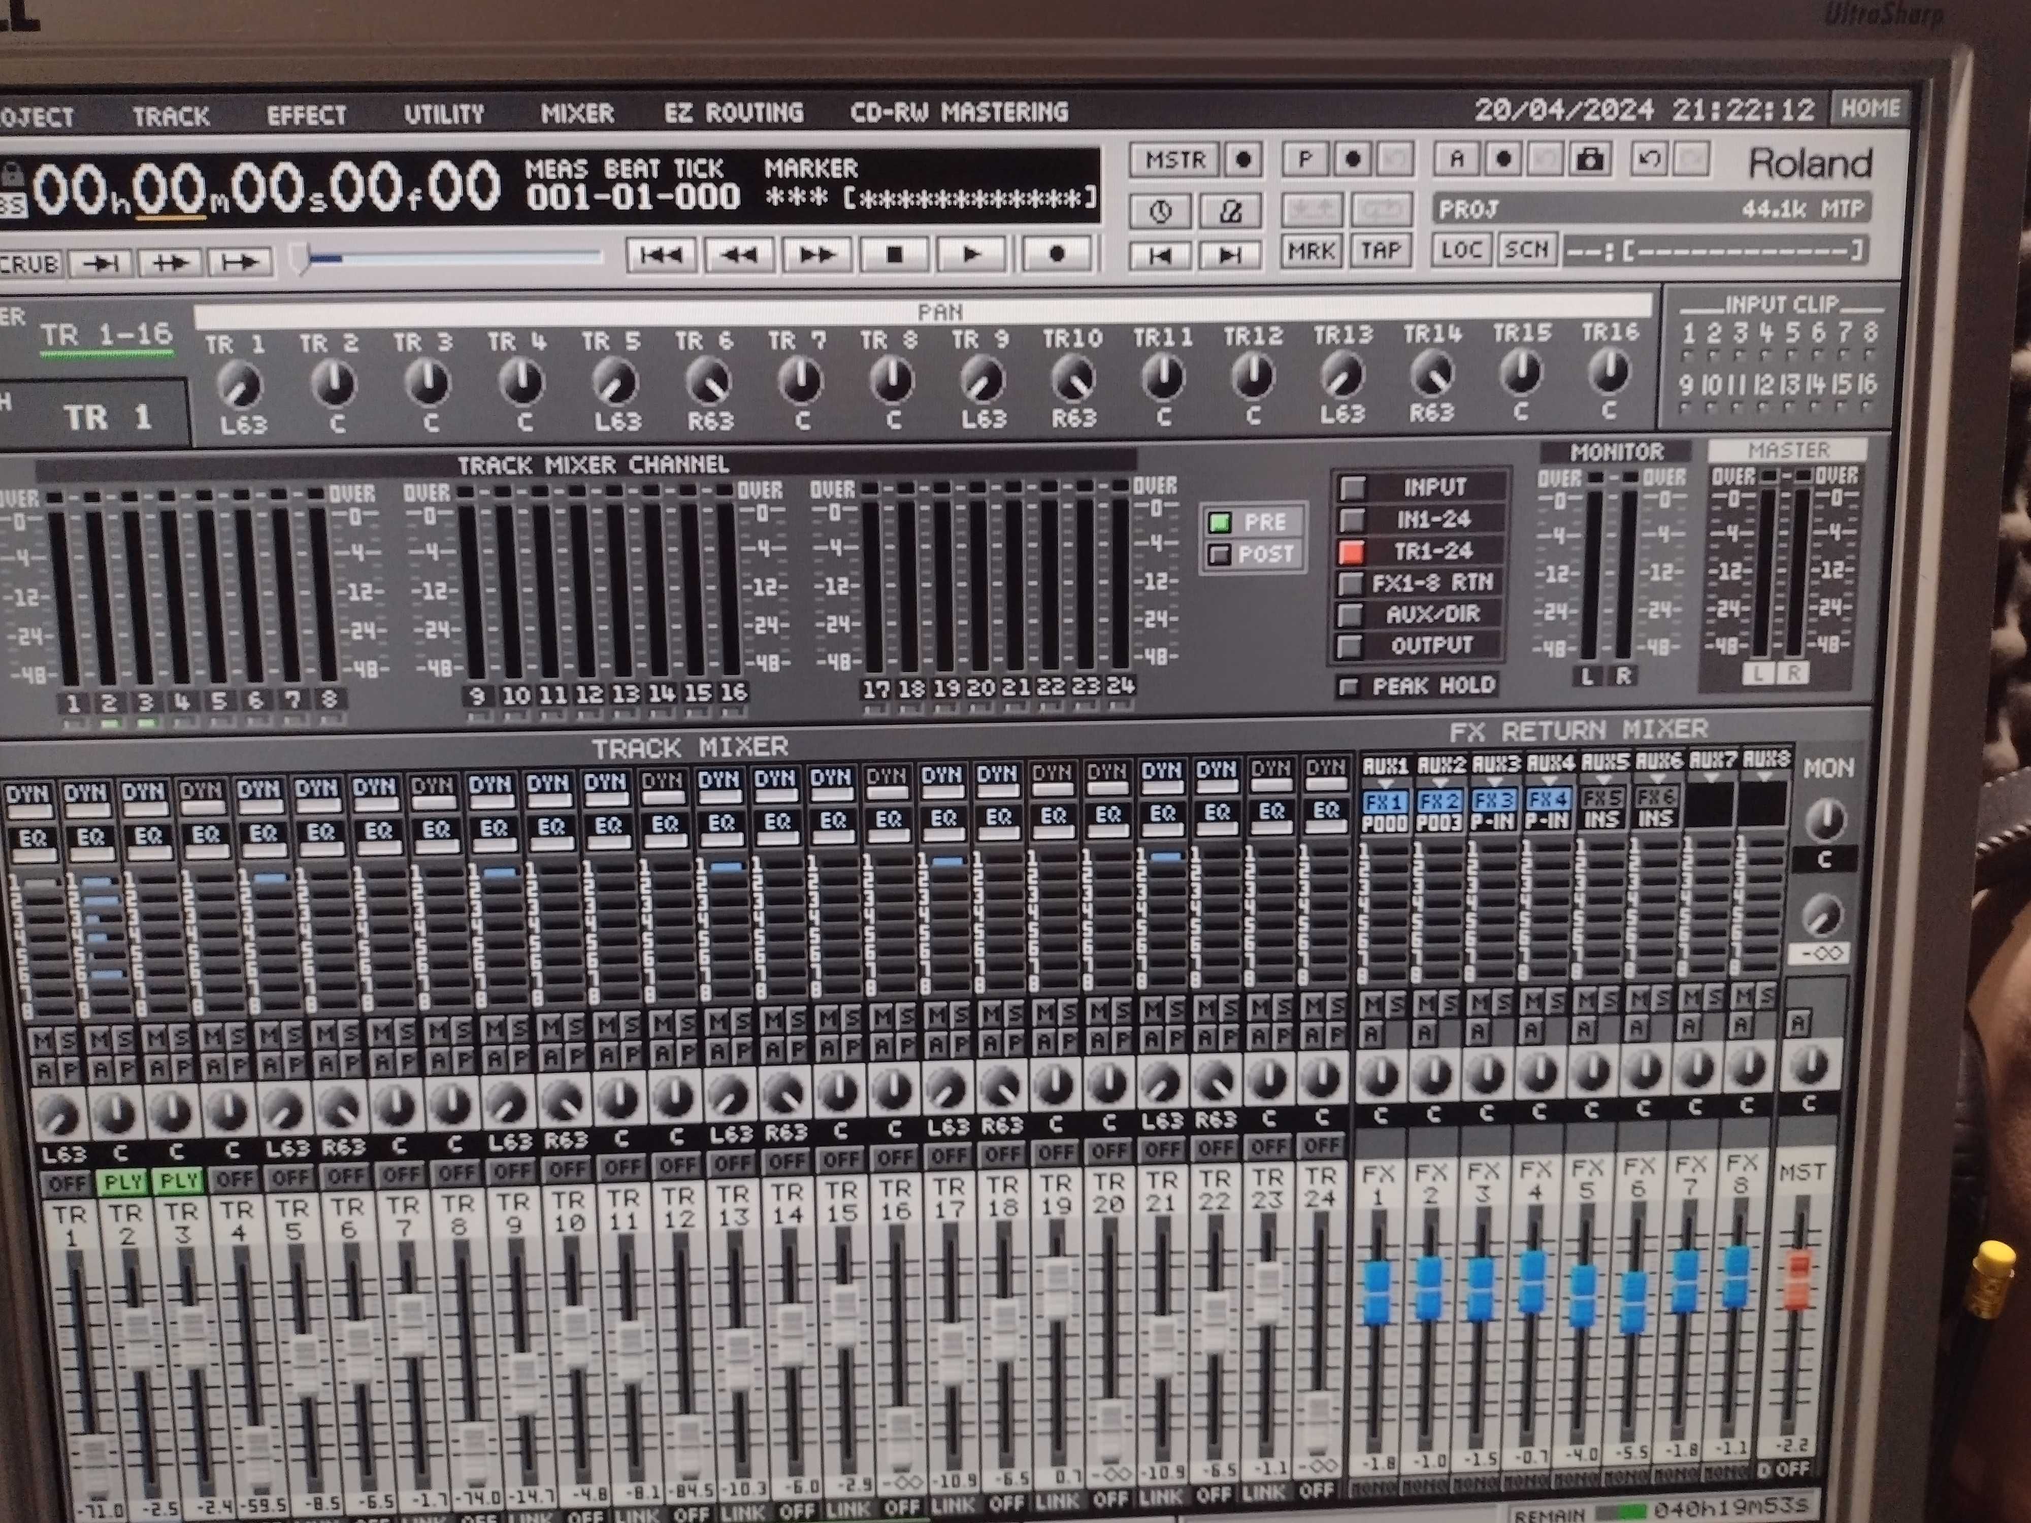
Task: Select the POST meter option
Action: point(1253,553)
